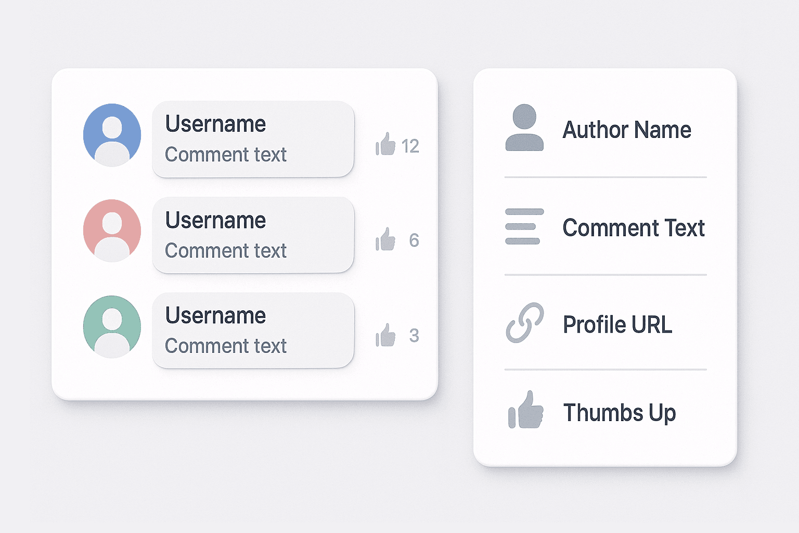The width and height of the screenshot is (799, 533).
Task: Select the Profile URL label
Action: click(617, 325)
